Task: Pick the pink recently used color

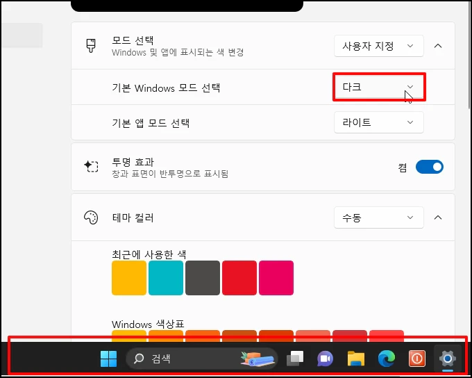Action: click(x=276, y=278)
